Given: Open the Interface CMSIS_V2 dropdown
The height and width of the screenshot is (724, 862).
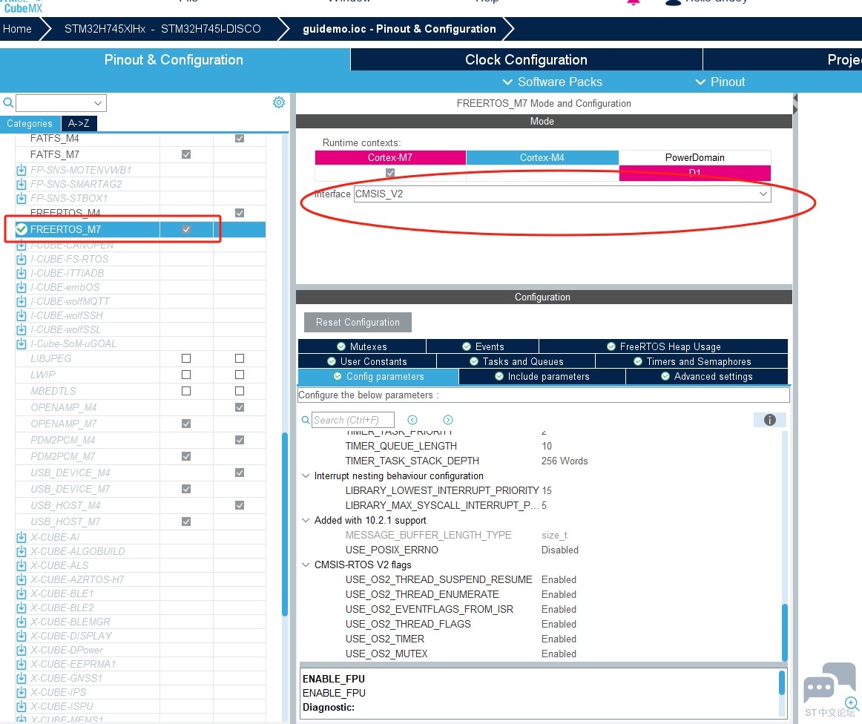Looking at the screenshot, I should (562, 194).
